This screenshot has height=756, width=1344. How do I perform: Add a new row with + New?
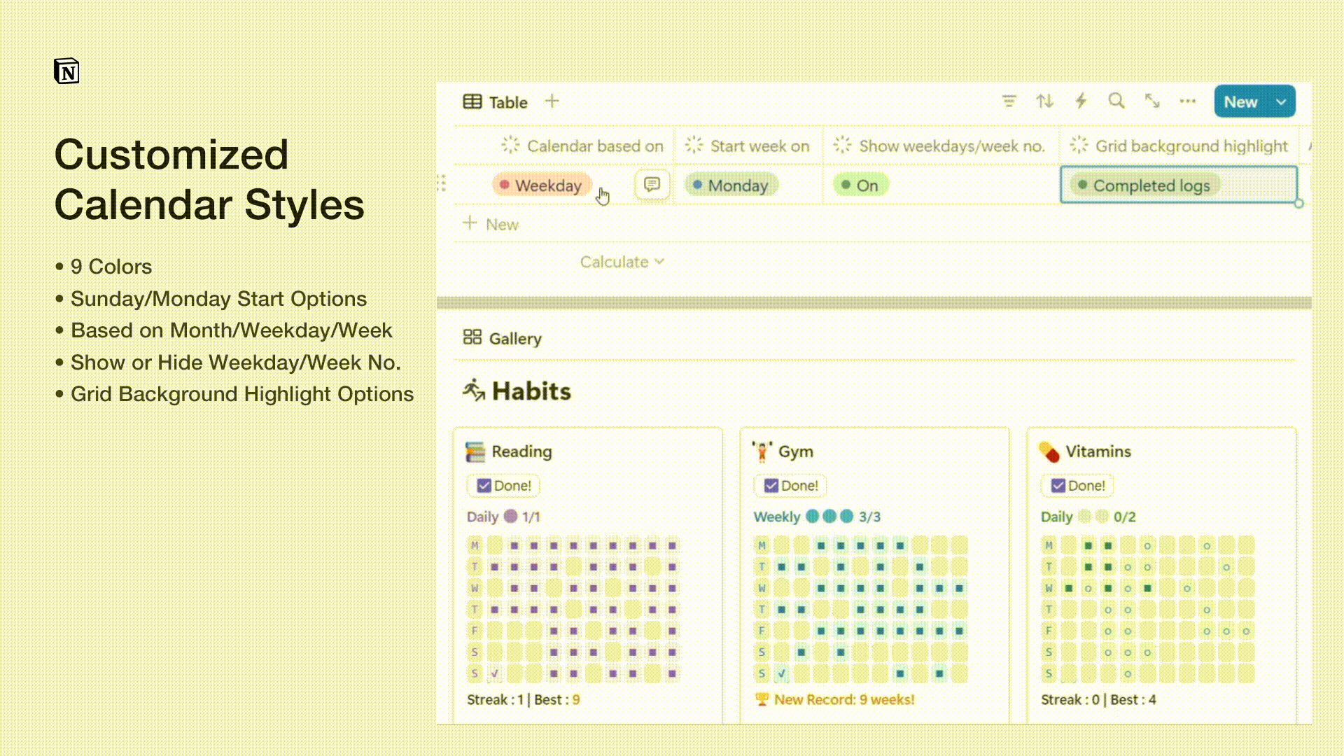[491, 225]
